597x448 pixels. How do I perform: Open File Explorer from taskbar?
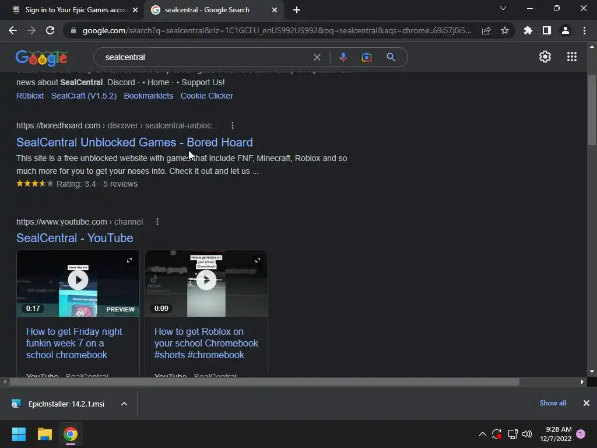44,434
